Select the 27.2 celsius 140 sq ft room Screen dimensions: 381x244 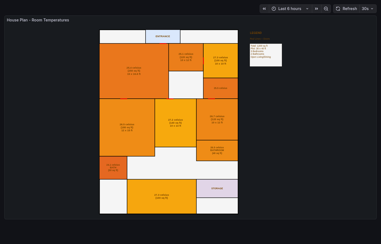click(x=176, y=123)
